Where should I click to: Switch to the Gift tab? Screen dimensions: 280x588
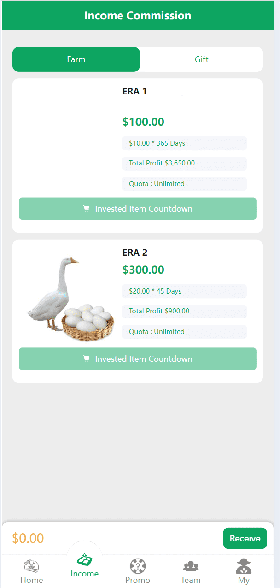click(201, 59)
